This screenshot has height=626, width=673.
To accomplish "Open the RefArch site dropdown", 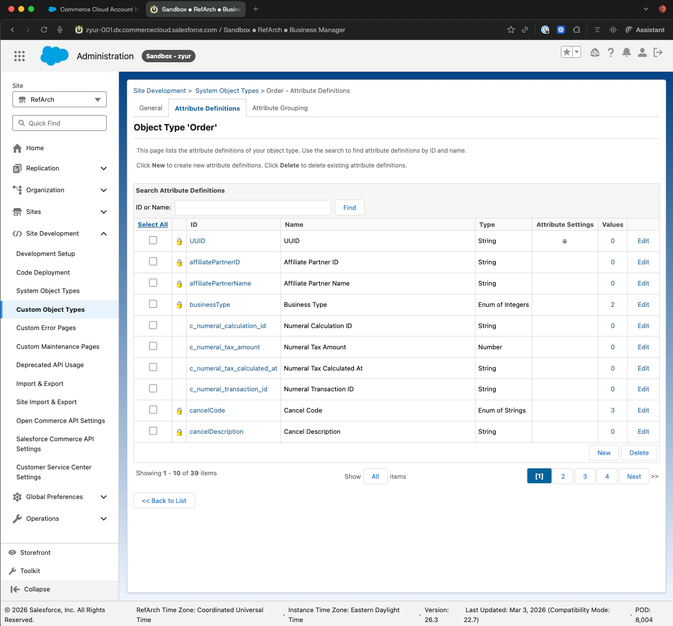I will (59, 99).
